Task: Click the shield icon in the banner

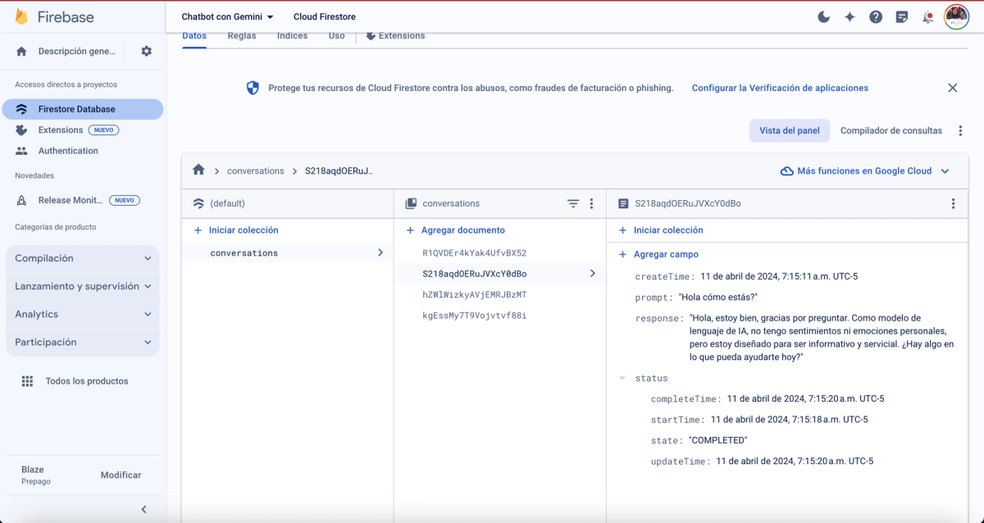Action: pos(253,88)
